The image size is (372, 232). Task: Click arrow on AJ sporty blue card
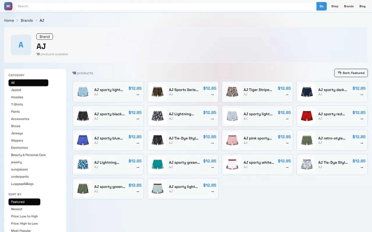point(138,143)
